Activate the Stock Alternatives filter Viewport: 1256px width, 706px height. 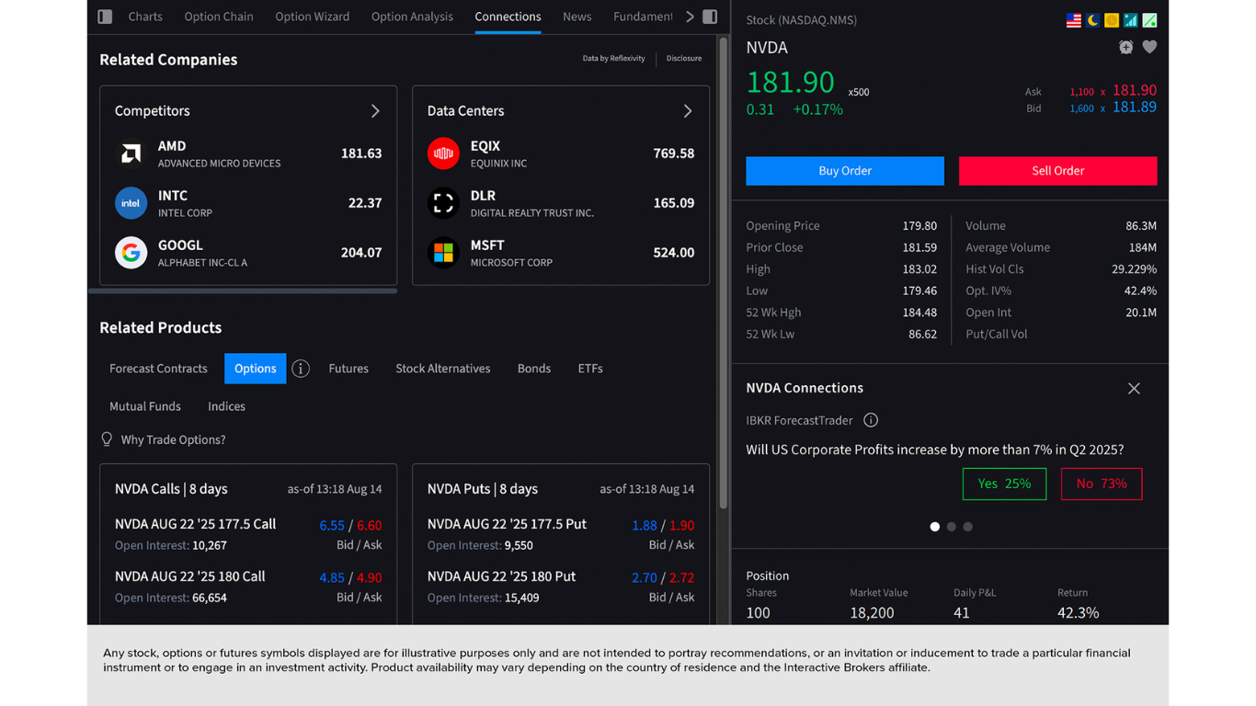pyautogui.click(x=442, y=368)
